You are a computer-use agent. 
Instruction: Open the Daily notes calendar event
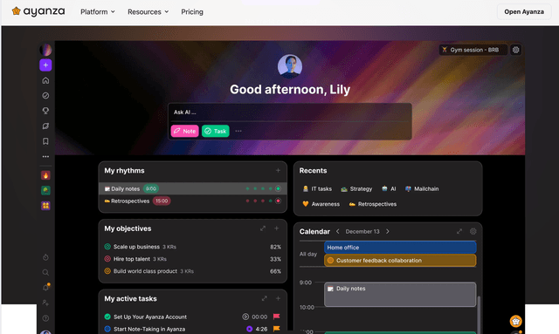pos(400,295)
